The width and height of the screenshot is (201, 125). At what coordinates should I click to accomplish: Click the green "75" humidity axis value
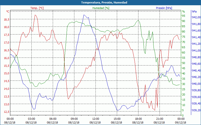tap(184, 37)
